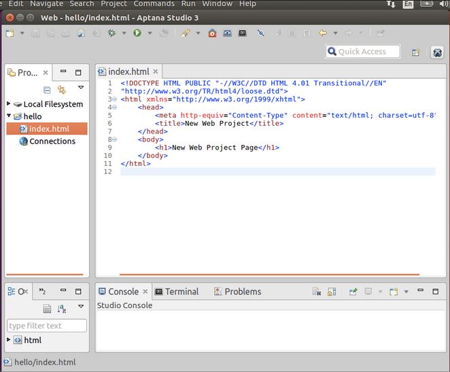This screenshot has height=372, width=450.
Task: Open the Themes dropdown arrow
Action: click(x=198, y=33)
